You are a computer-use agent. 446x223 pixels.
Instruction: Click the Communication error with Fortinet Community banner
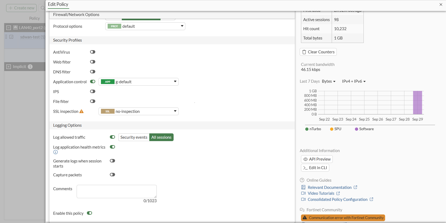[343, 218]
